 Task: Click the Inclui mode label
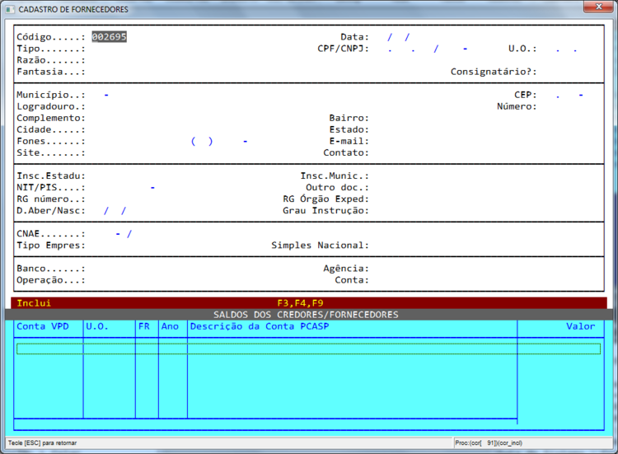click(34, 303)
